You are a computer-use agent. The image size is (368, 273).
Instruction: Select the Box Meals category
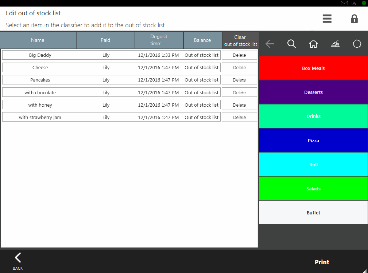(313, 68)
